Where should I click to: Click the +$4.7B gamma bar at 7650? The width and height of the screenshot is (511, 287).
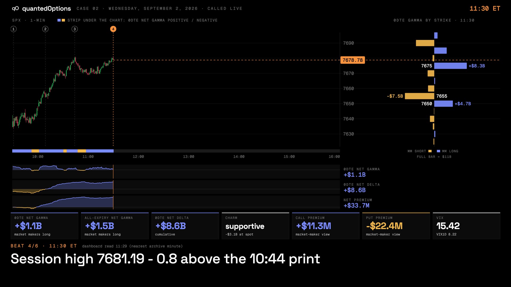point(443,104)
